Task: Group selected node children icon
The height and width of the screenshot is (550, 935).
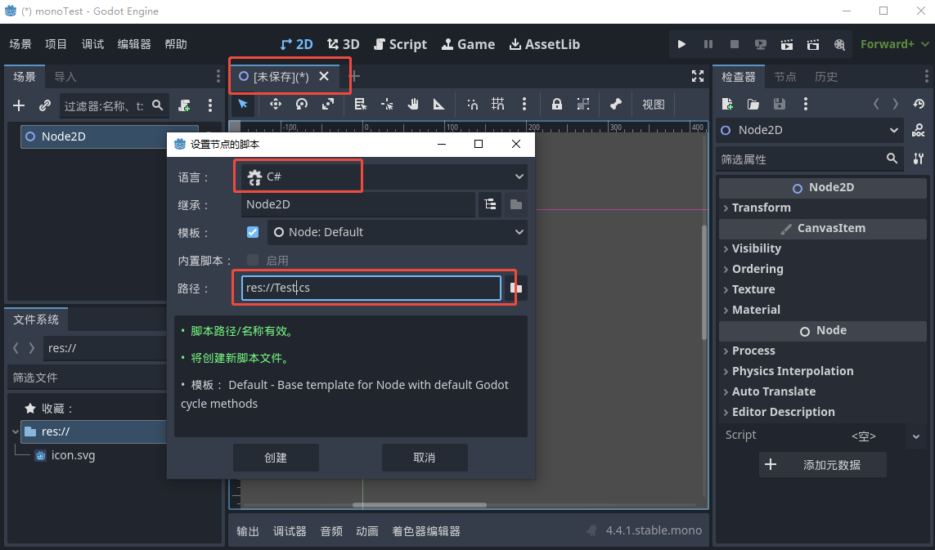Action: tap(582, 105)
